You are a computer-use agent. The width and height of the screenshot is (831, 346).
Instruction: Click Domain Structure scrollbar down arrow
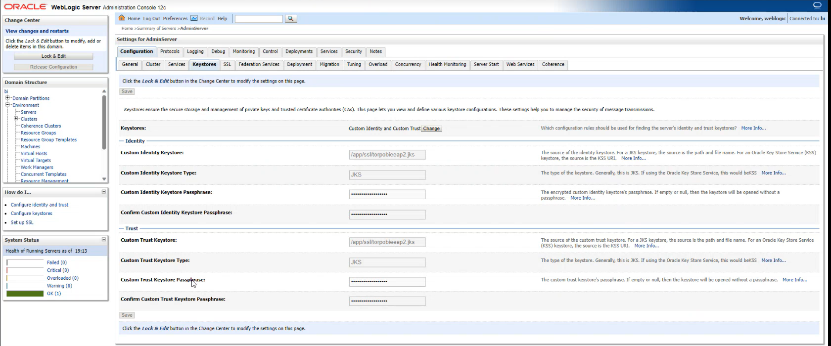click(x=104, y=179)
